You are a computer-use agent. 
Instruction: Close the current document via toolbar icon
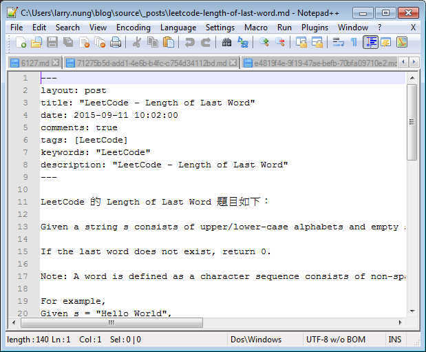tap(84, 43)
